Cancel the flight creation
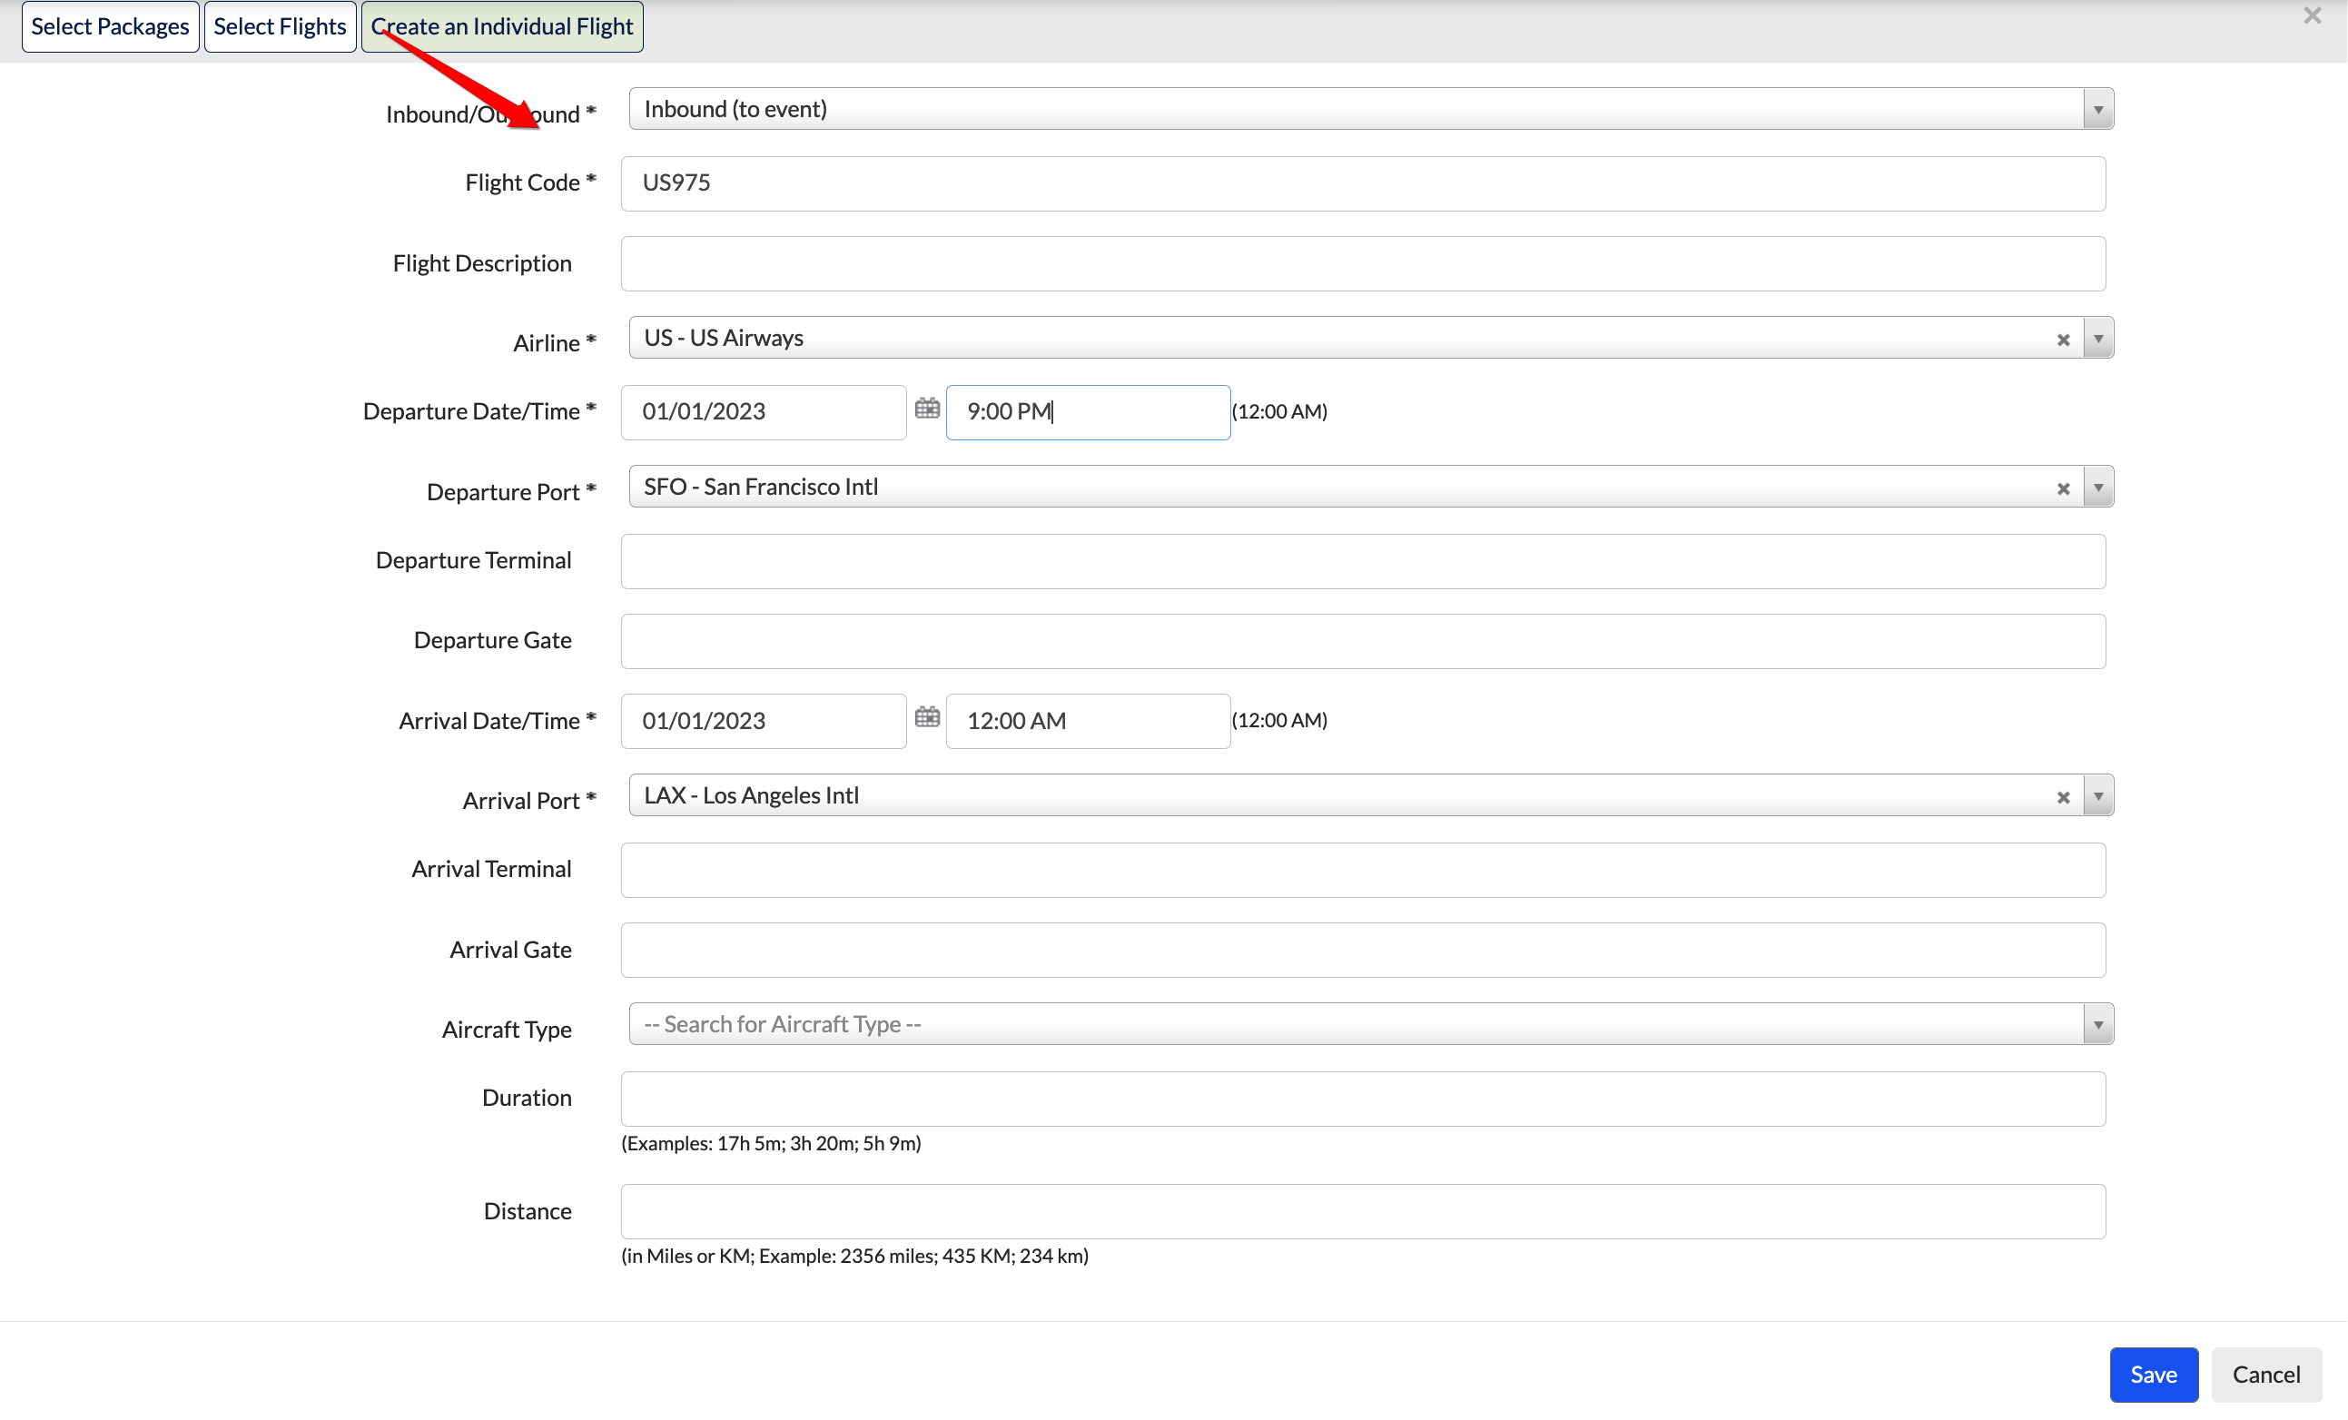Screen dimensions: 2348x1420 [x=2265, y=1375]
